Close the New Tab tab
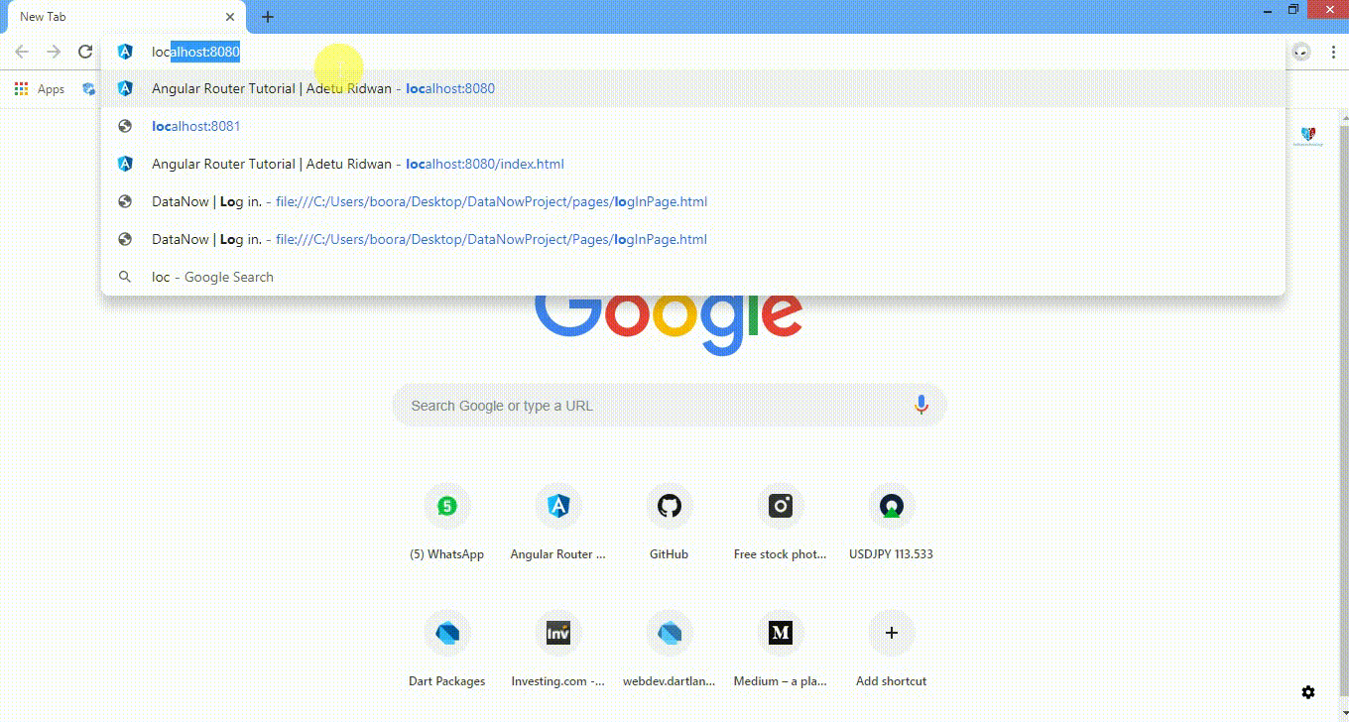The width and height of the screenshot is (1349, 722). [x=230, y=17]
